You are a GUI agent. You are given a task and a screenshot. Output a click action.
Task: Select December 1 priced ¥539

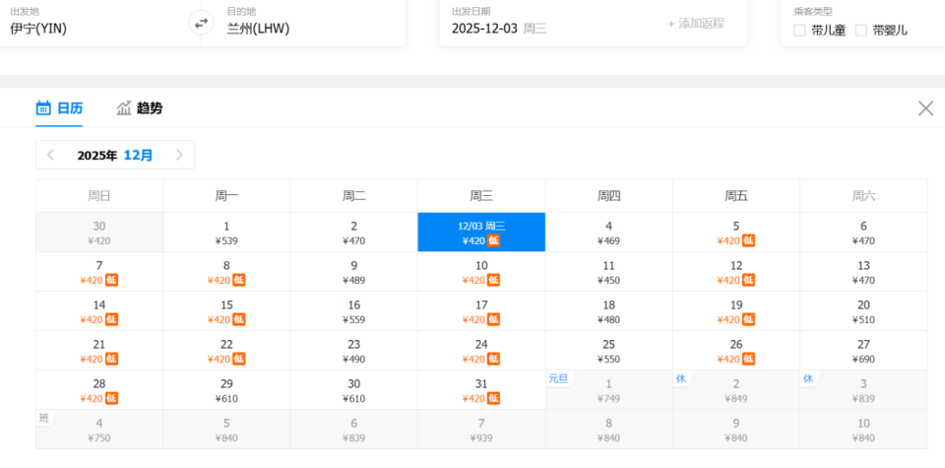click(x=226, y=233)
